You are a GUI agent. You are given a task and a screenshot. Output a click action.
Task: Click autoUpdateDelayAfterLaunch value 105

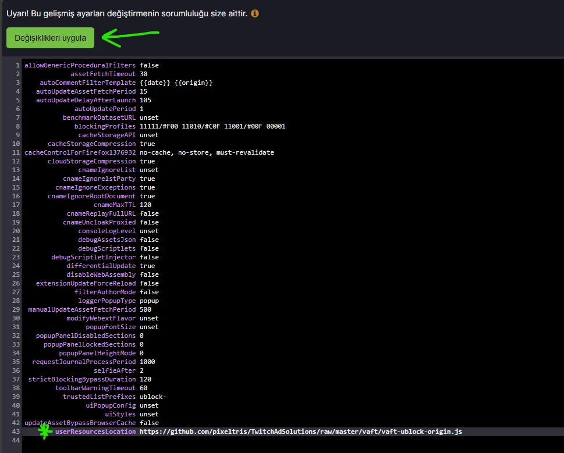(x=146, y=100)
